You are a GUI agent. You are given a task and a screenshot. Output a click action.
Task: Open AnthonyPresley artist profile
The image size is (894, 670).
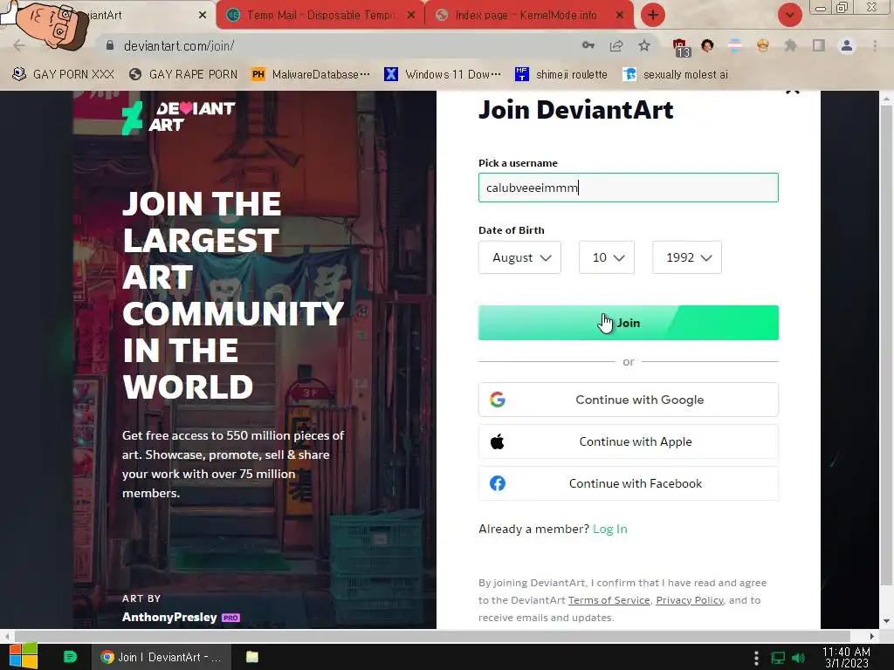pos(169,617)
